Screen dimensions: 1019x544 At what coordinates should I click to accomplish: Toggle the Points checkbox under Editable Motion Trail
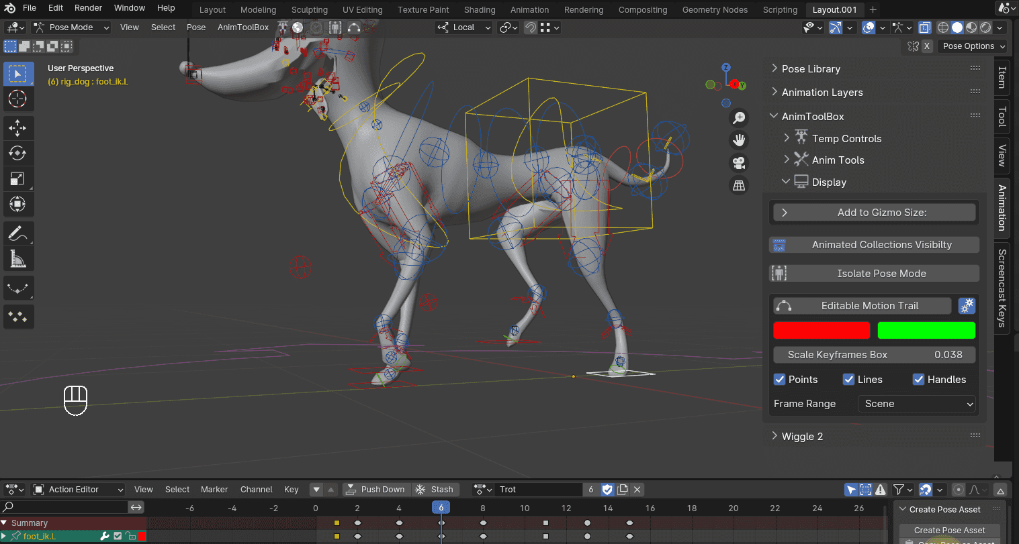pos(779,379)
